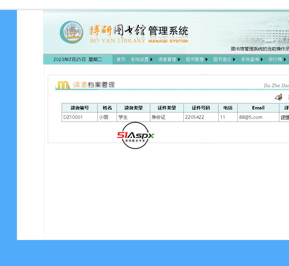Expand arrow next to 系统设置

[x=151, y=59]
